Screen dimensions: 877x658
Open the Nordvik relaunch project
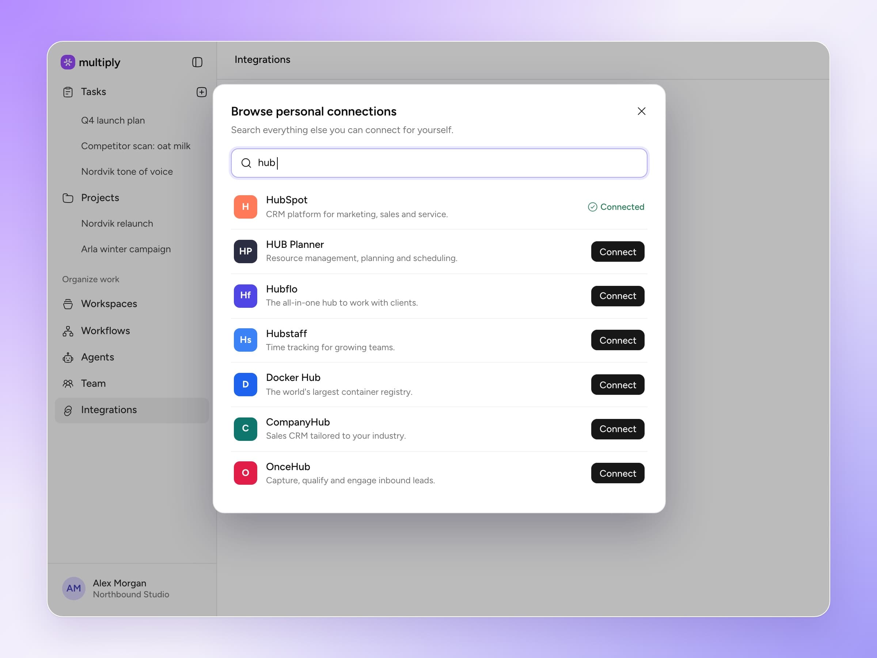click(117, 223)
